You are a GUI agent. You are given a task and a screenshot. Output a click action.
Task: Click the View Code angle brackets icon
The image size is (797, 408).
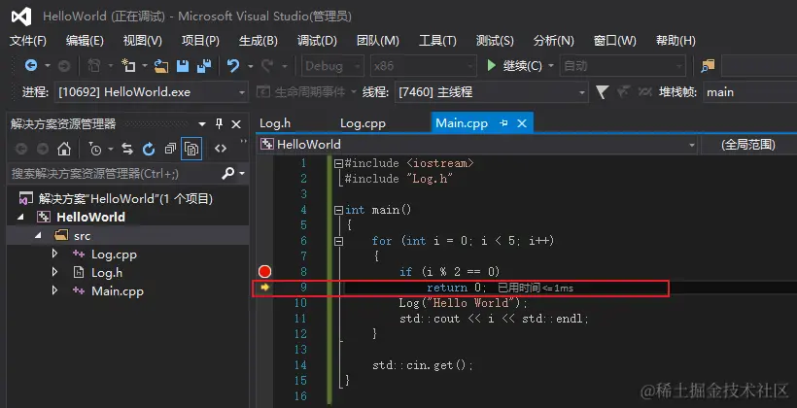pos(220,149)
